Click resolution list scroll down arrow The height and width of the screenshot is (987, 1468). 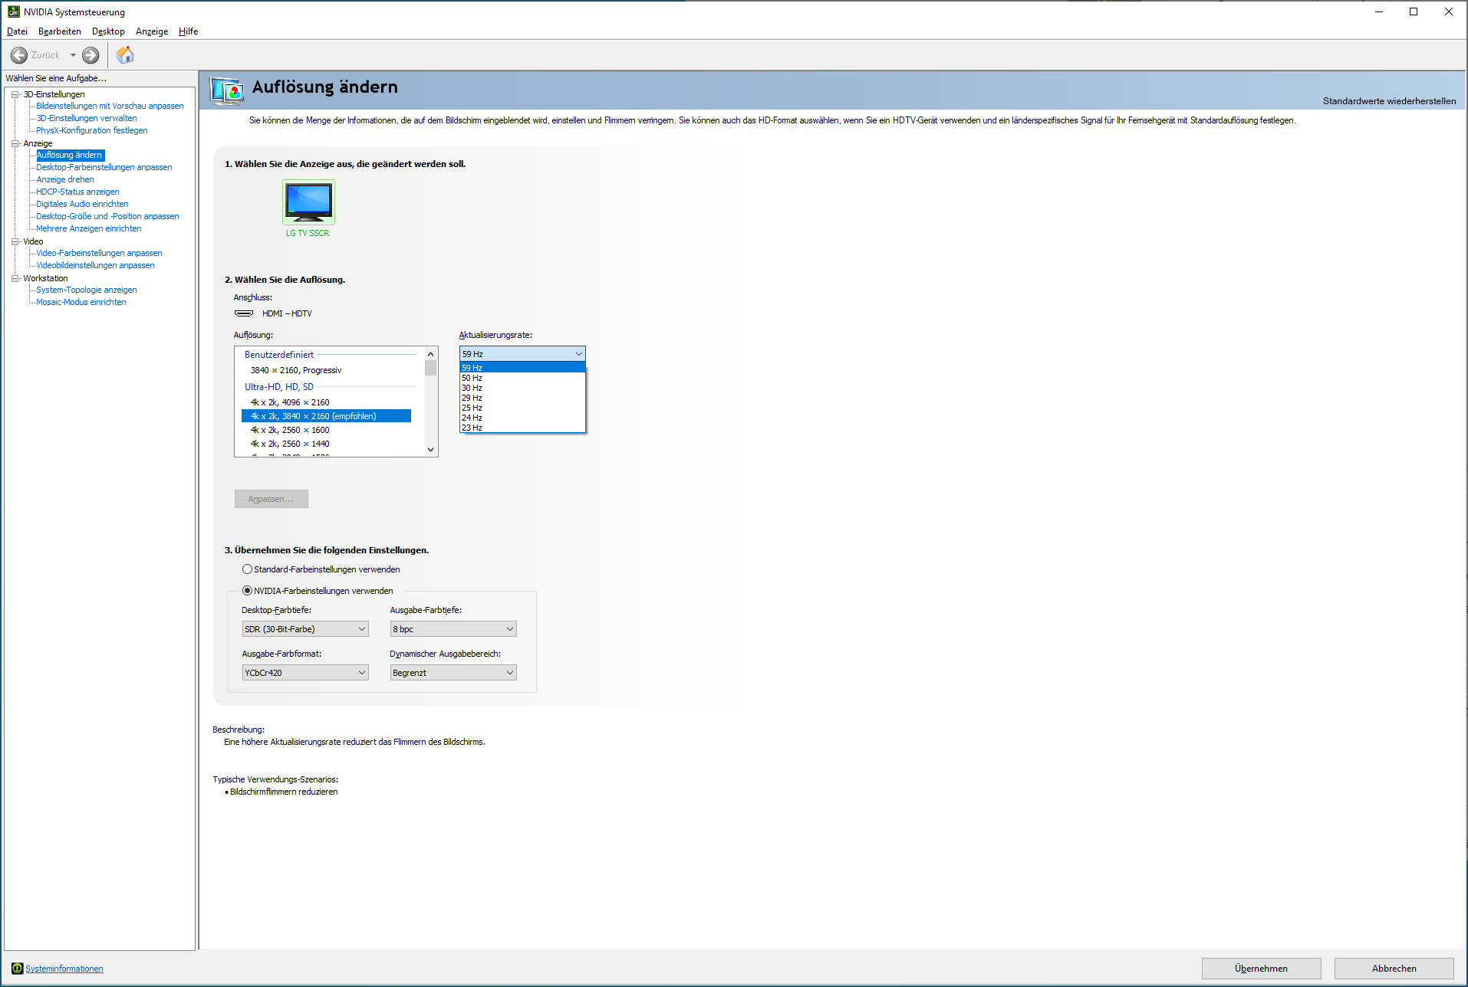pyautogui.click(x=430, y=449)
